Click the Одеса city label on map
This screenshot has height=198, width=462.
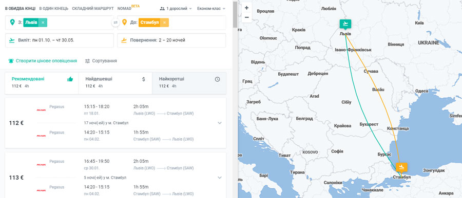(x=421, y=91)
